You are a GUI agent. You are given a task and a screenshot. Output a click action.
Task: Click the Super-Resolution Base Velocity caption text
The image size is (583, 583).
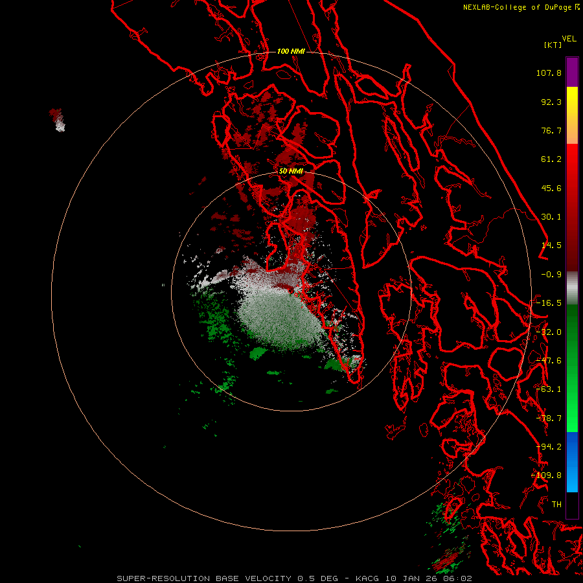[295, 578]
